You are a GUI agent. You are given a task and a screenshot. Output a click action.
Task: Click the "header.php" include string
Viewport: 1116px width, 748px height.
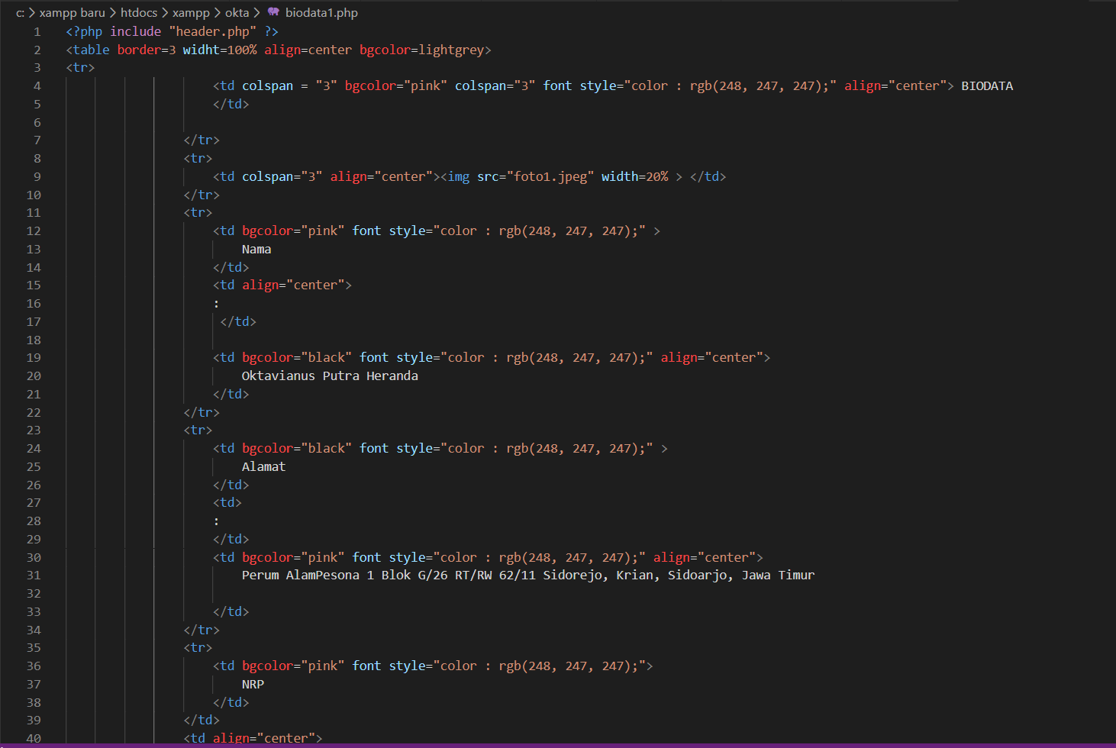(213, 31)
